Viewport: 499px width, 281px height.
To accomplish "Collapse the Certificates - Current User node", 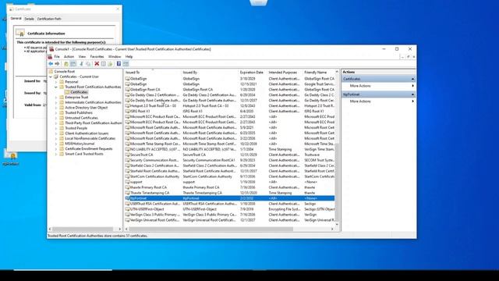I will (51, 76).
